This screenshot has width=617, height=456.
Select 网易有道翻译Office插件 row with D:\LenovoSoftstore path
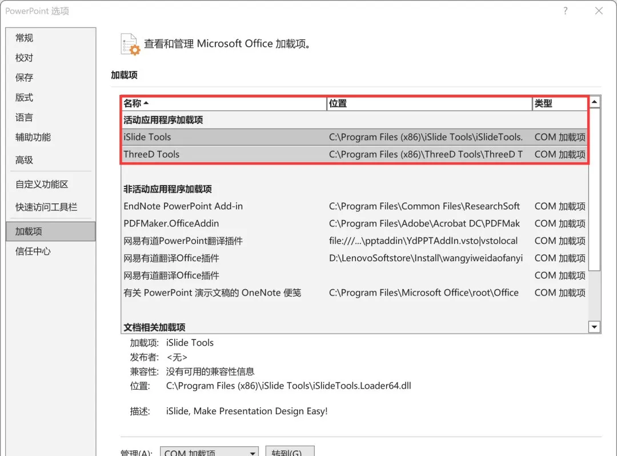click(x=355, y=258)
